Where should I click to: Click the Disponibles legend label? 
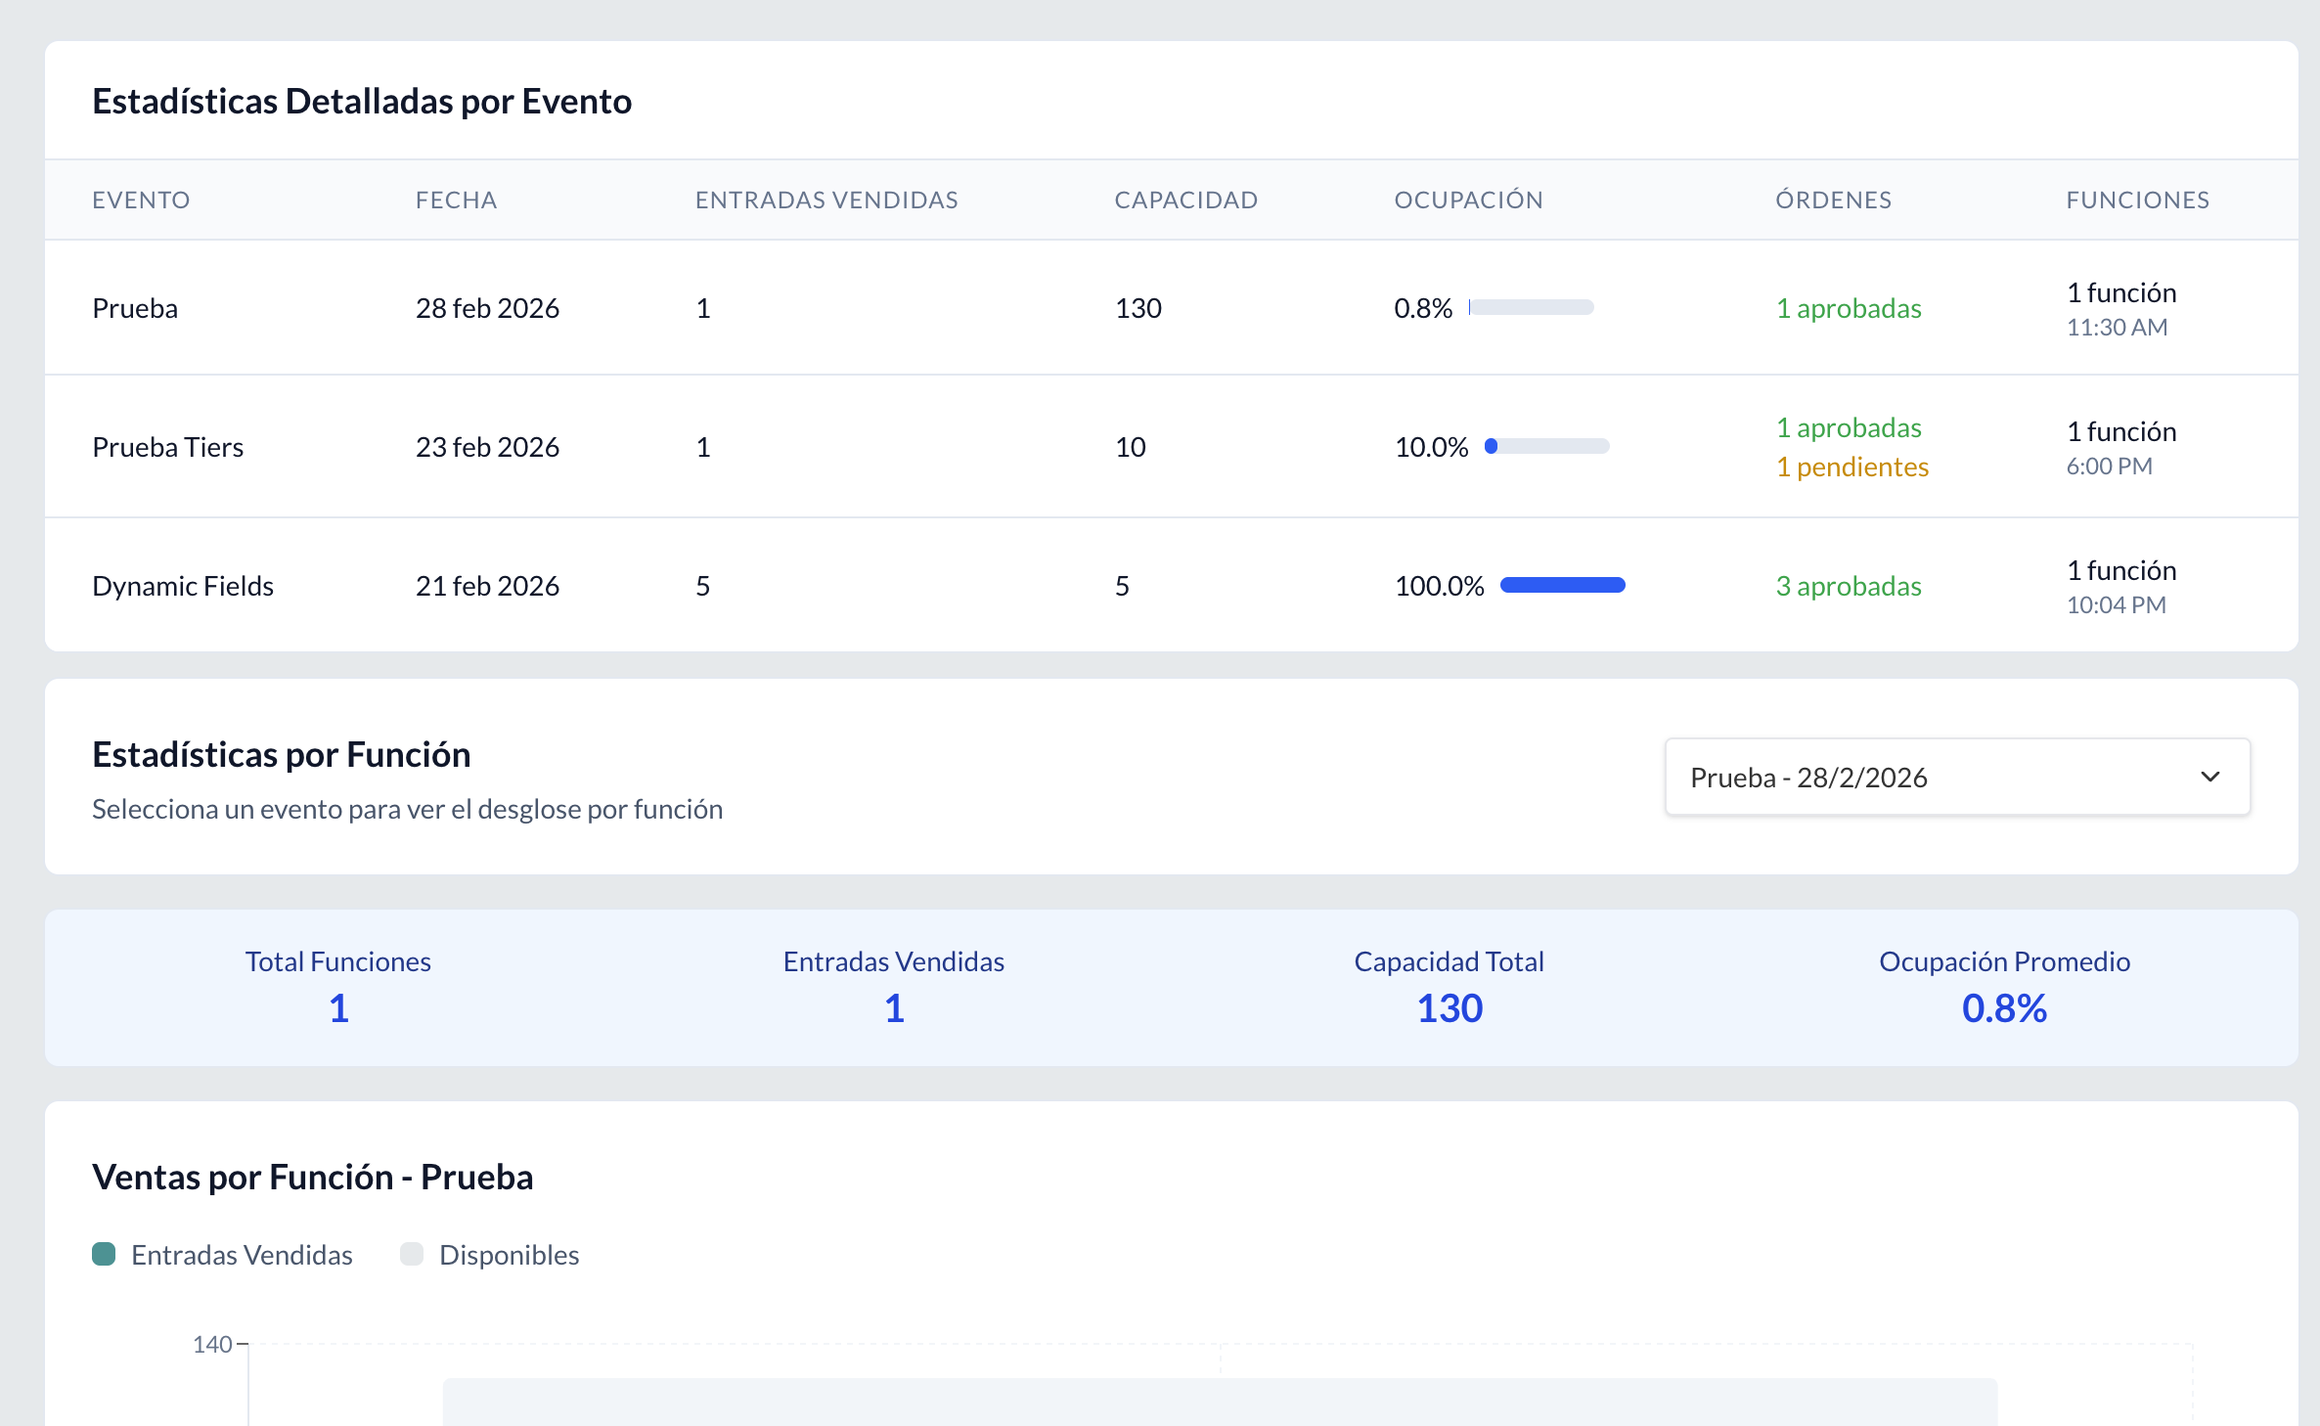(509, 1255)
